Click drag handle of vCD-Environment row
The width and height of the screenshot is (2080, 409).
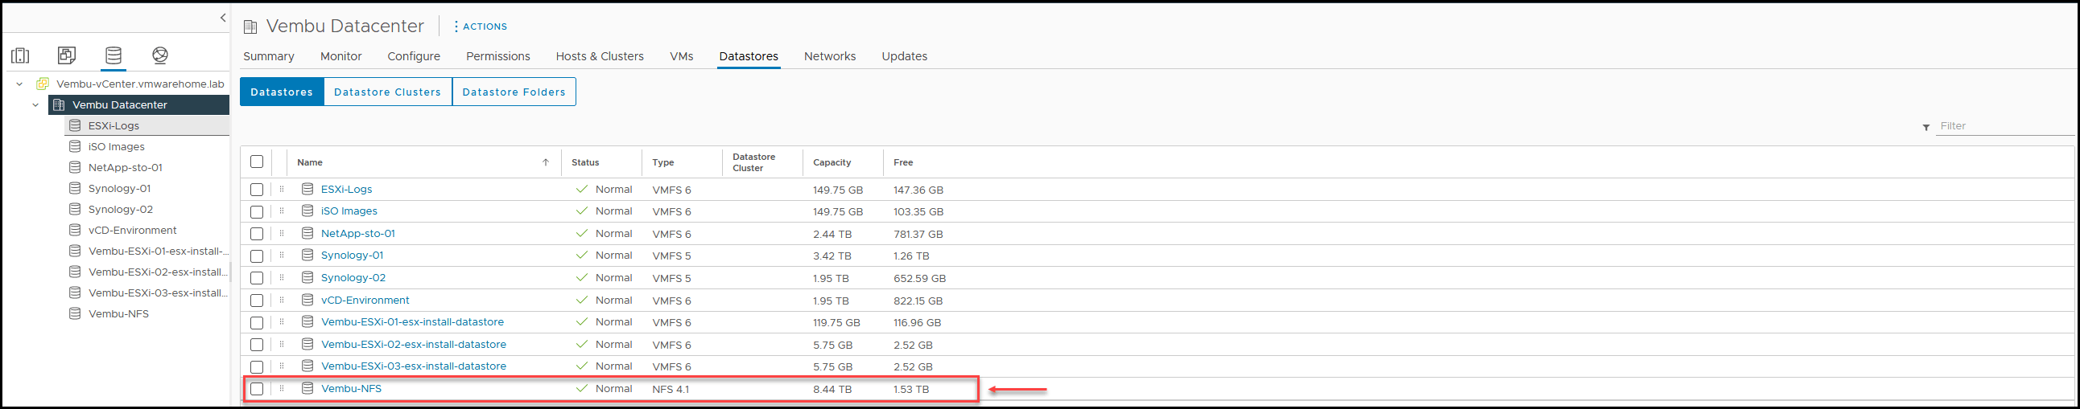(282, 300)
